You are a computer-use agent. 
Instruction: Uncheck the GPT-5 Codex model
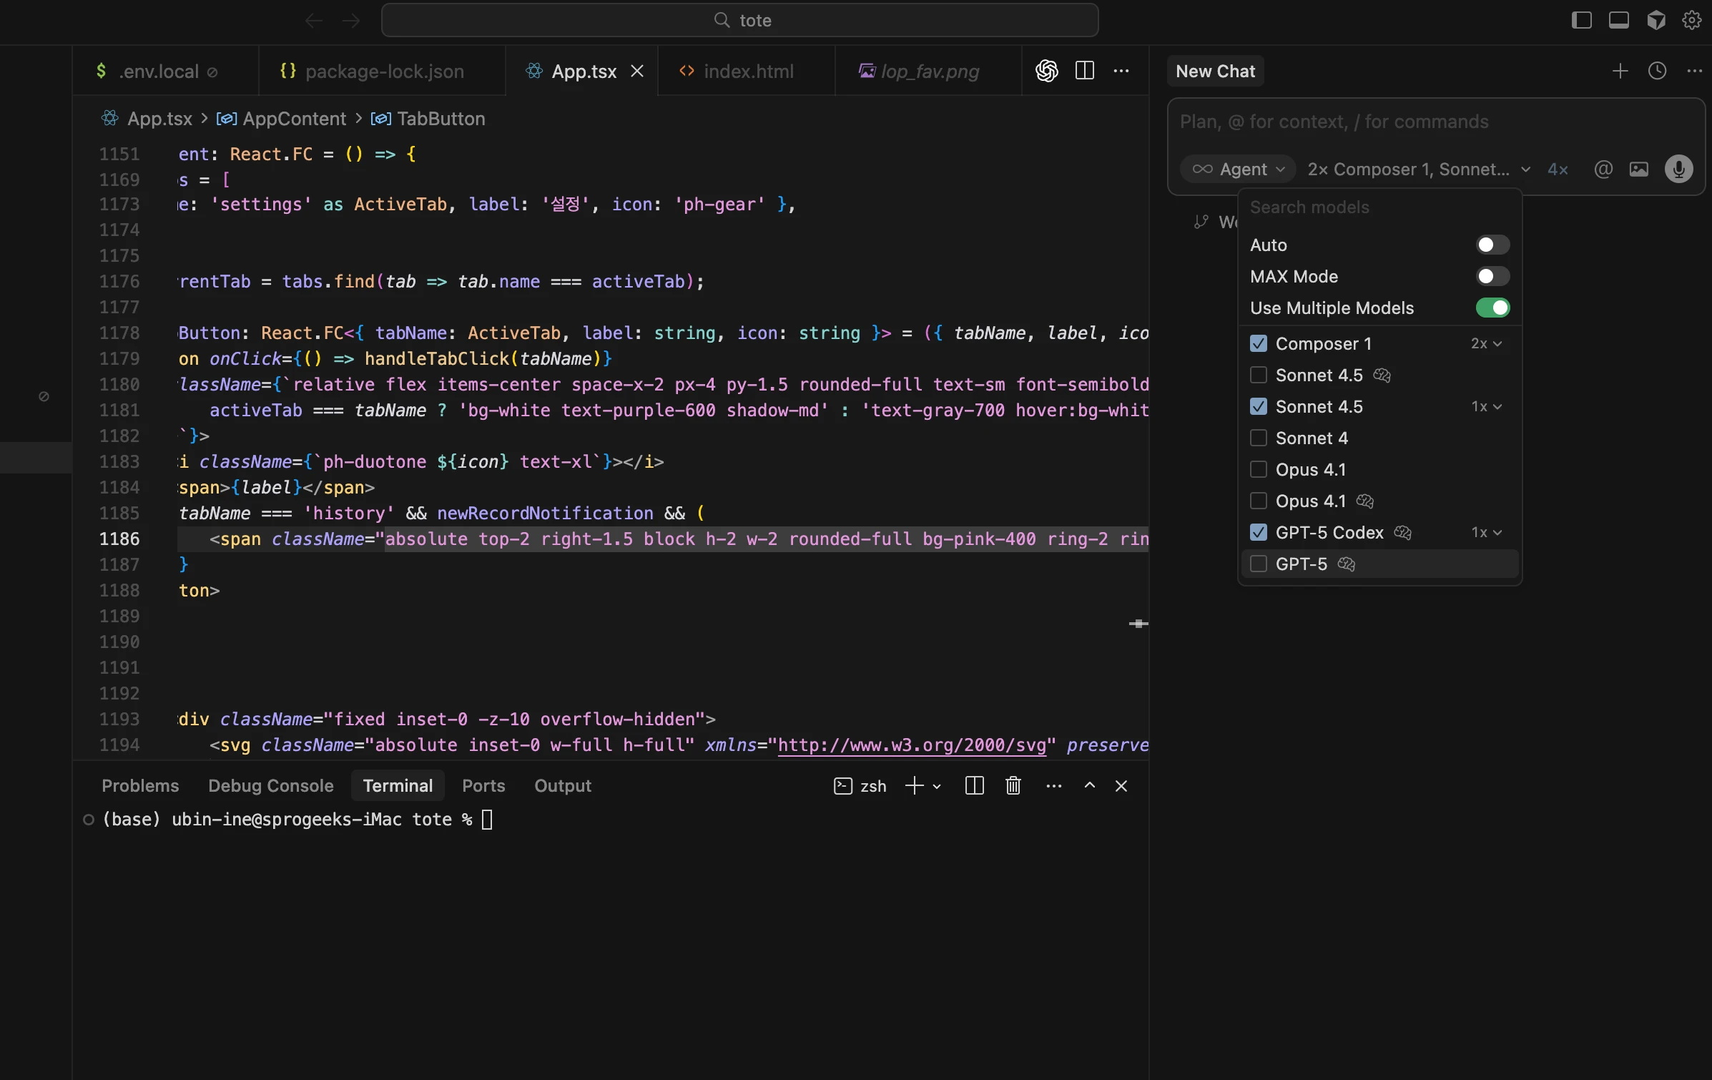coord(1258,532)
